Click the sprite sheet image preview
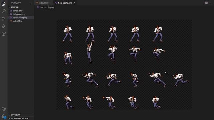The width and height of the screenshot is (214, 120). click(124, 64)
